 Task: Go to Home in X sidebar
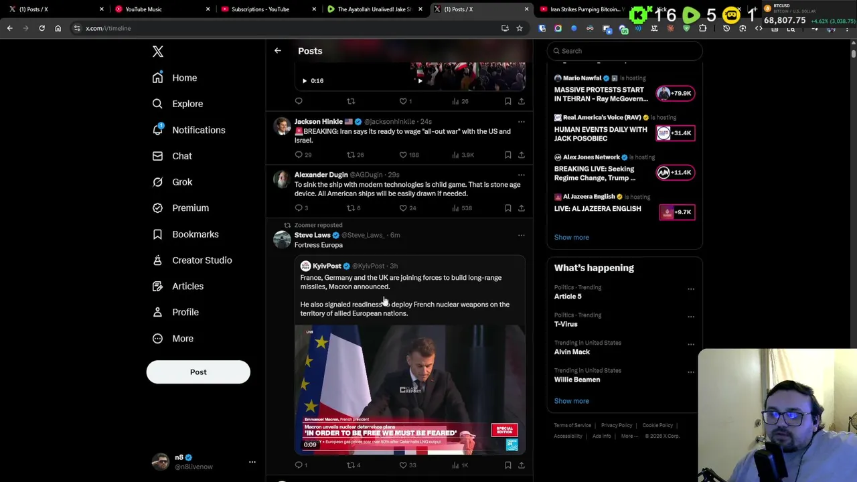[x=175, y=78]
